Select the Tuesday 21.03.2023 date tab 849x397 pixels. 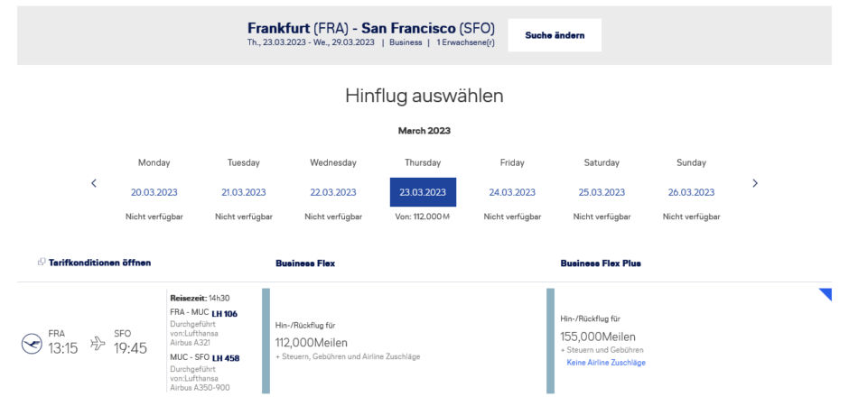243,192
